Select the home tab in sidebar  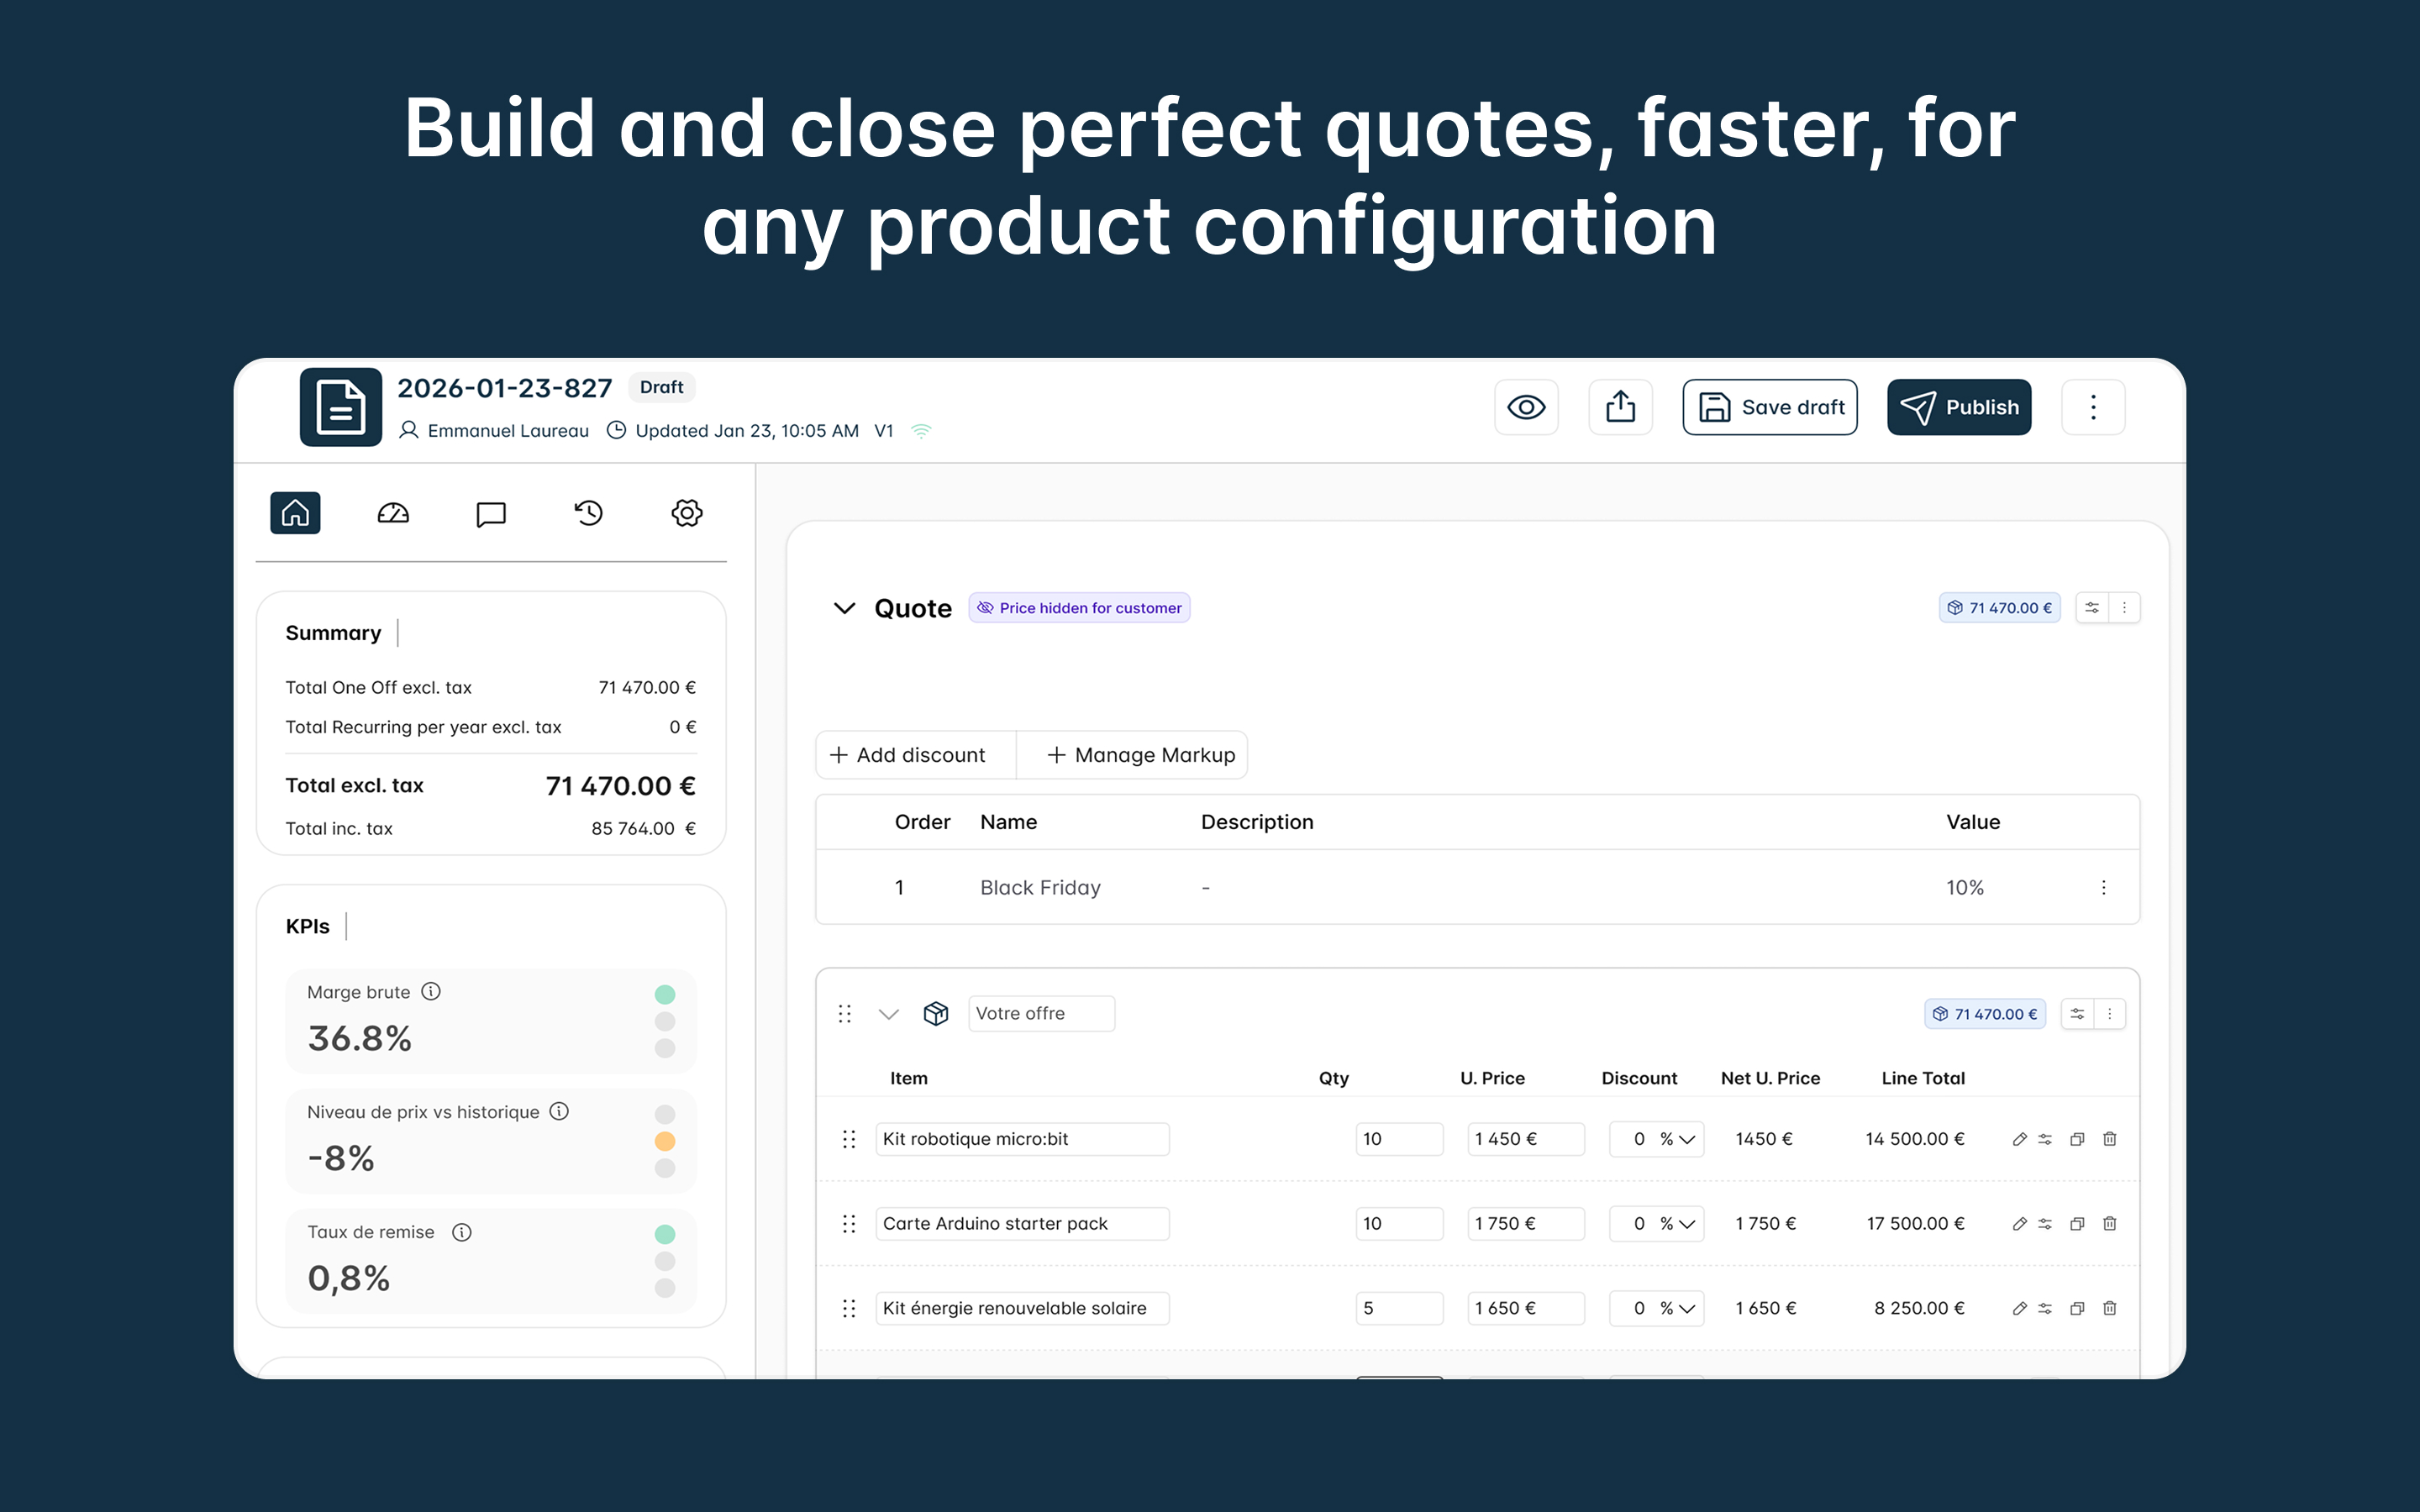pos(295,513)
